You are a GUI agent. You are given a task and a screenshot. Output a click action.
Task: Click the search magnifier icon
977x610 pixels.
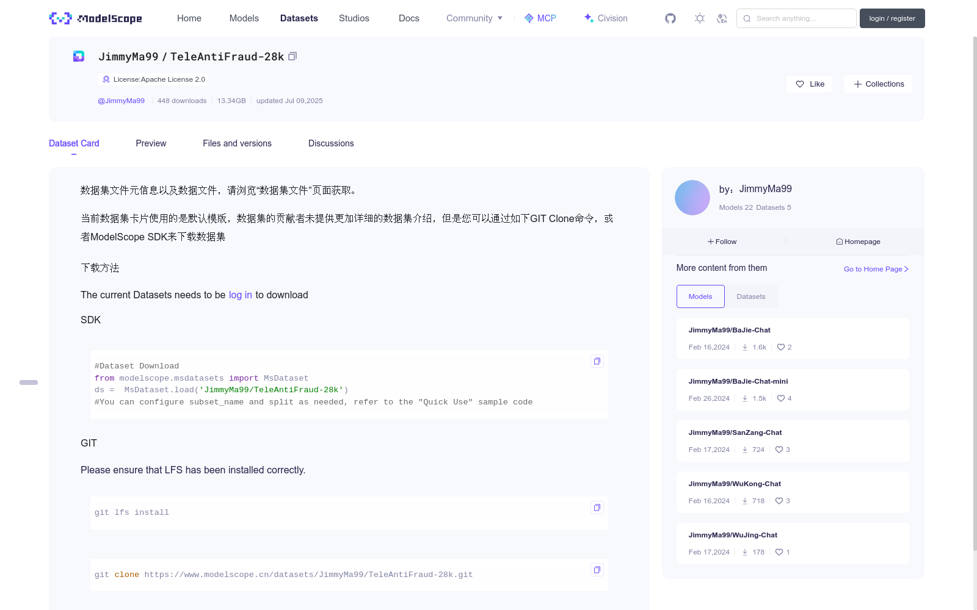click(x=747, y=18)
